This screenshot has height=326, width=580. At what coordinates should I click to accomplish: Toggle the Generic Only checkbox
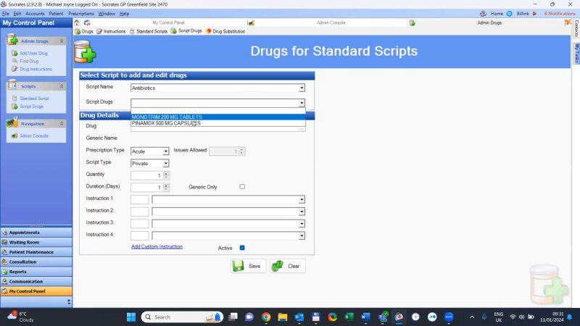tap(242, 186)
